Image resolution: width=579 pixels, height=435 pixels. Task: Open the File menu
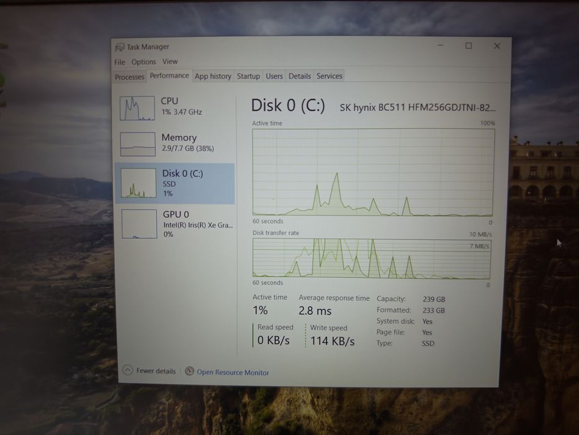click(120, 62)
